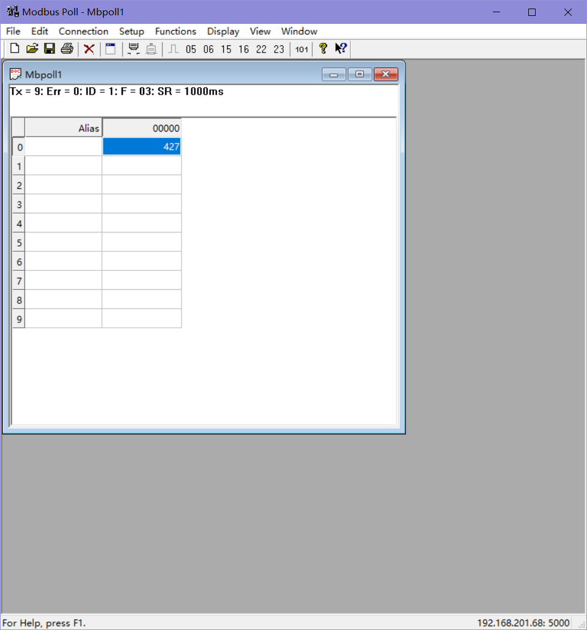This screenshot has width=587, height=630.
Task: Open the Setup menu
Action: pyautogui.click(x=131, y=31)
